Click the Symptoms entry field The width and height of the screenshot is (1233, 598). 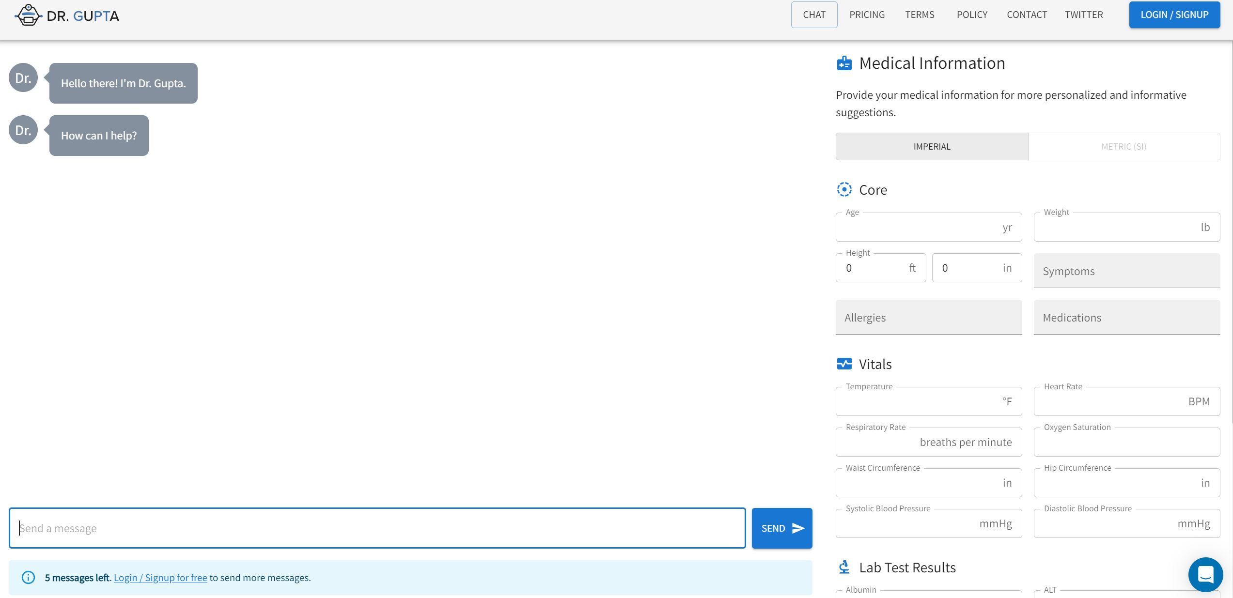pos(1126,271)
